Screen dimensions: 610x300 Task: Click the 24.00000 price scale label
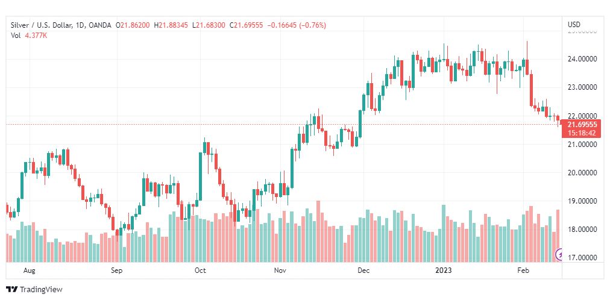582,59
